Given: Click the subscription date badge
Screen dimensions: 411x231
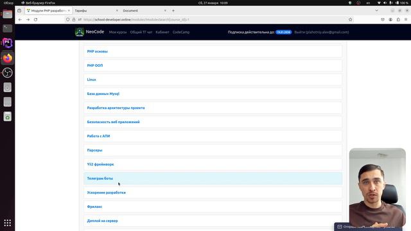Looking at the screenshot, I should [x=283, y=32].
